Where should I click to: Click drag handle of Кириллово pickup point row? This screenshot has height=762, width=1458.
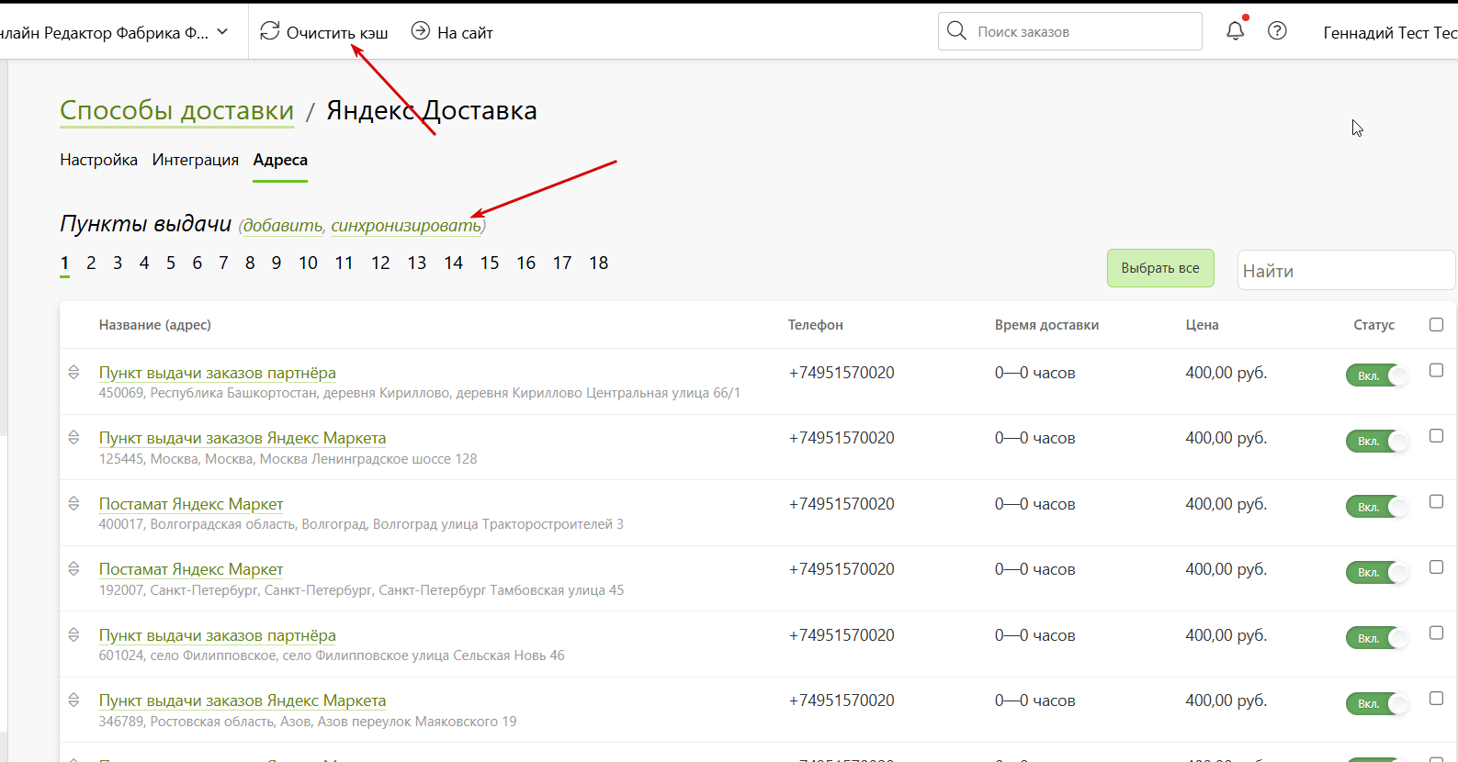pos(73,372)
